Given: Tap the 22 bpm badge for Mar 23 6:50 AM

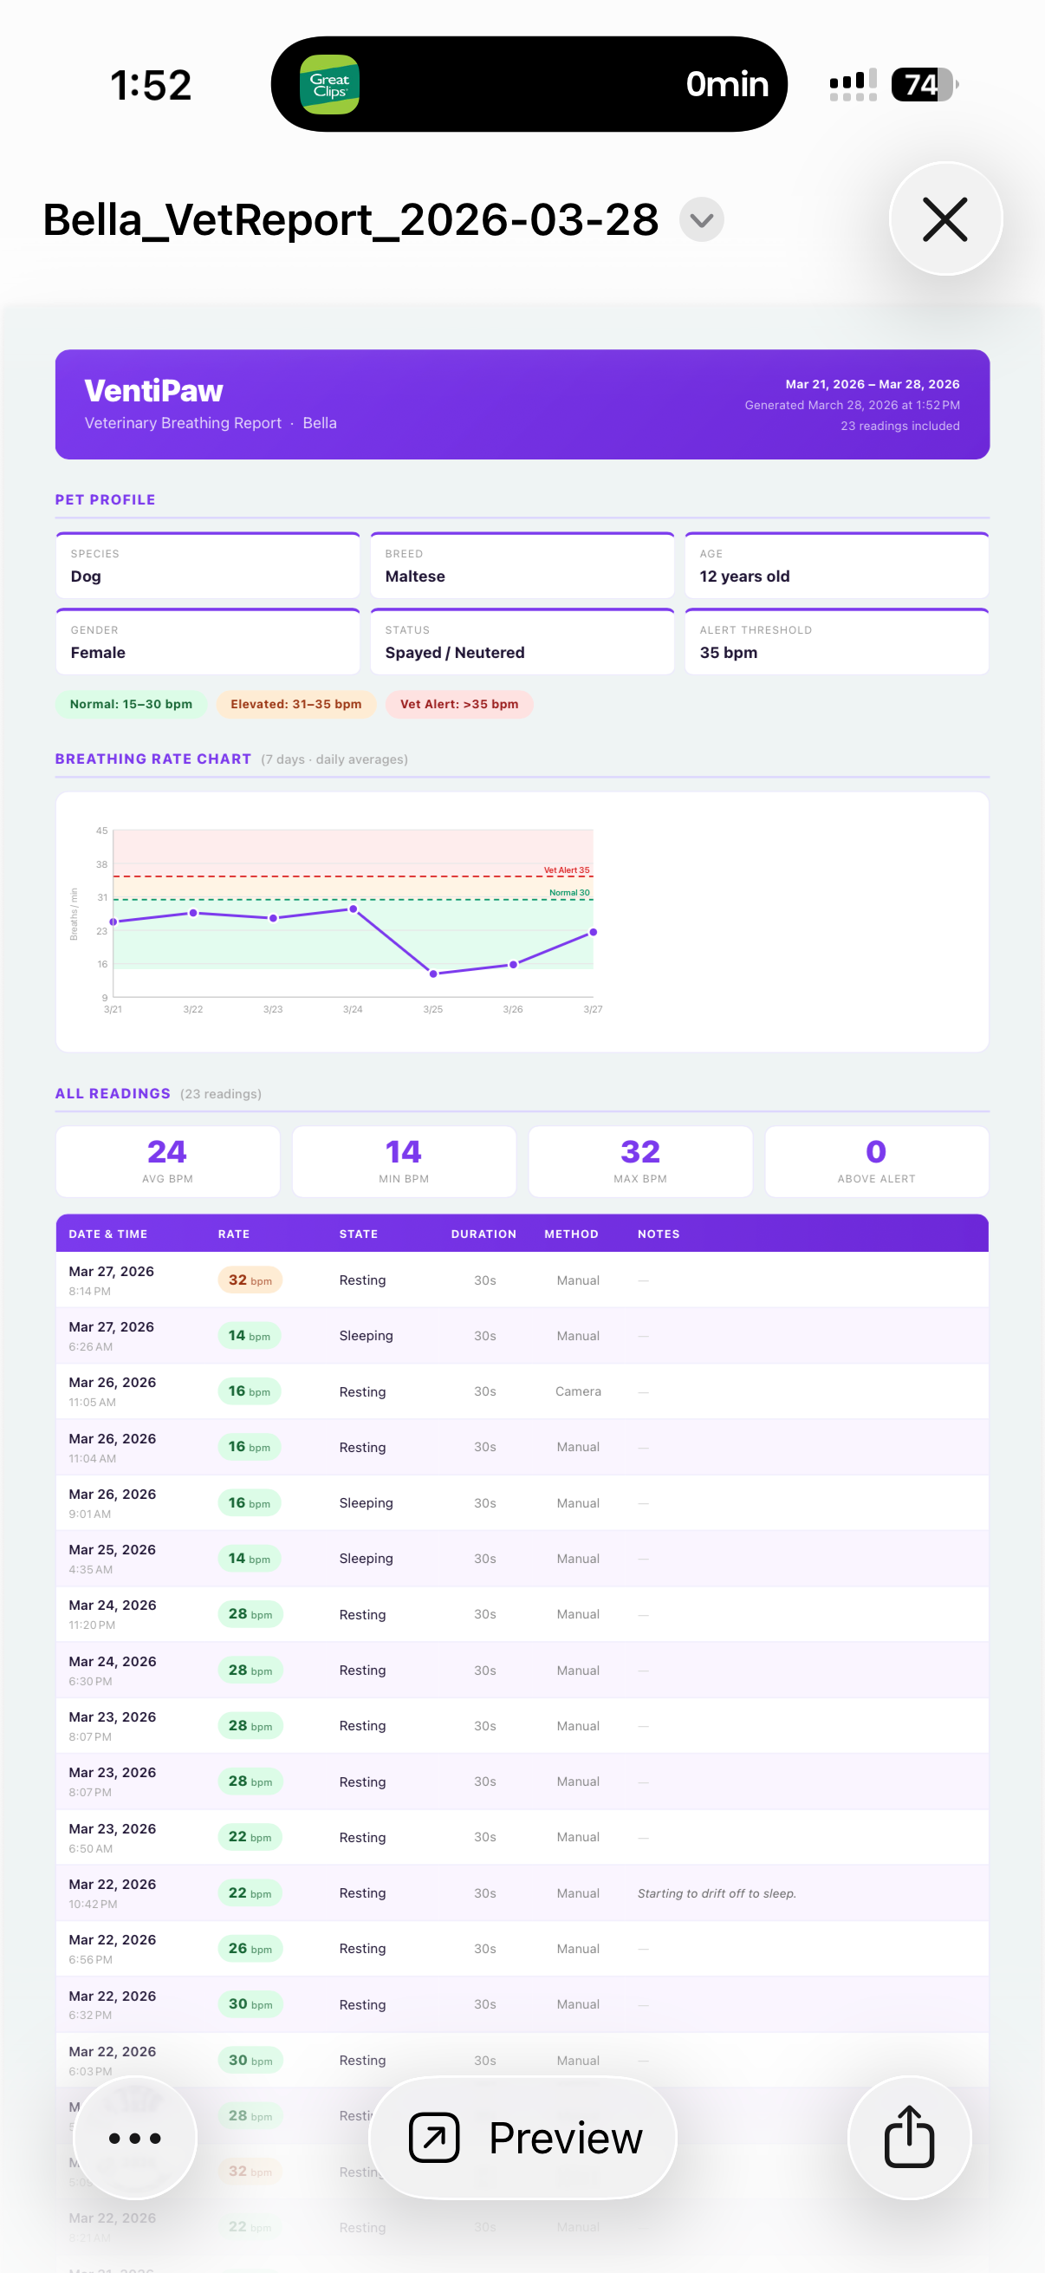Looking at the screenshot, I should [250, 1837].
